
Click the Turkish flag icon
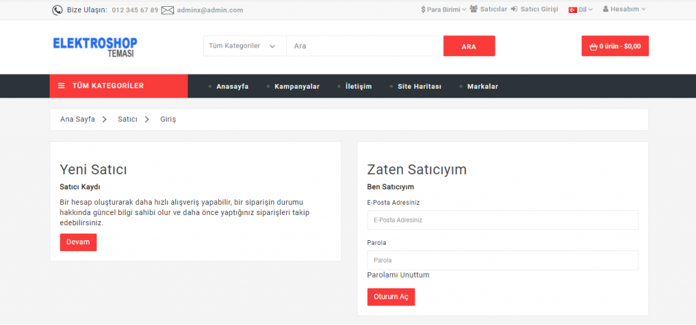click(x=572, y=9)
